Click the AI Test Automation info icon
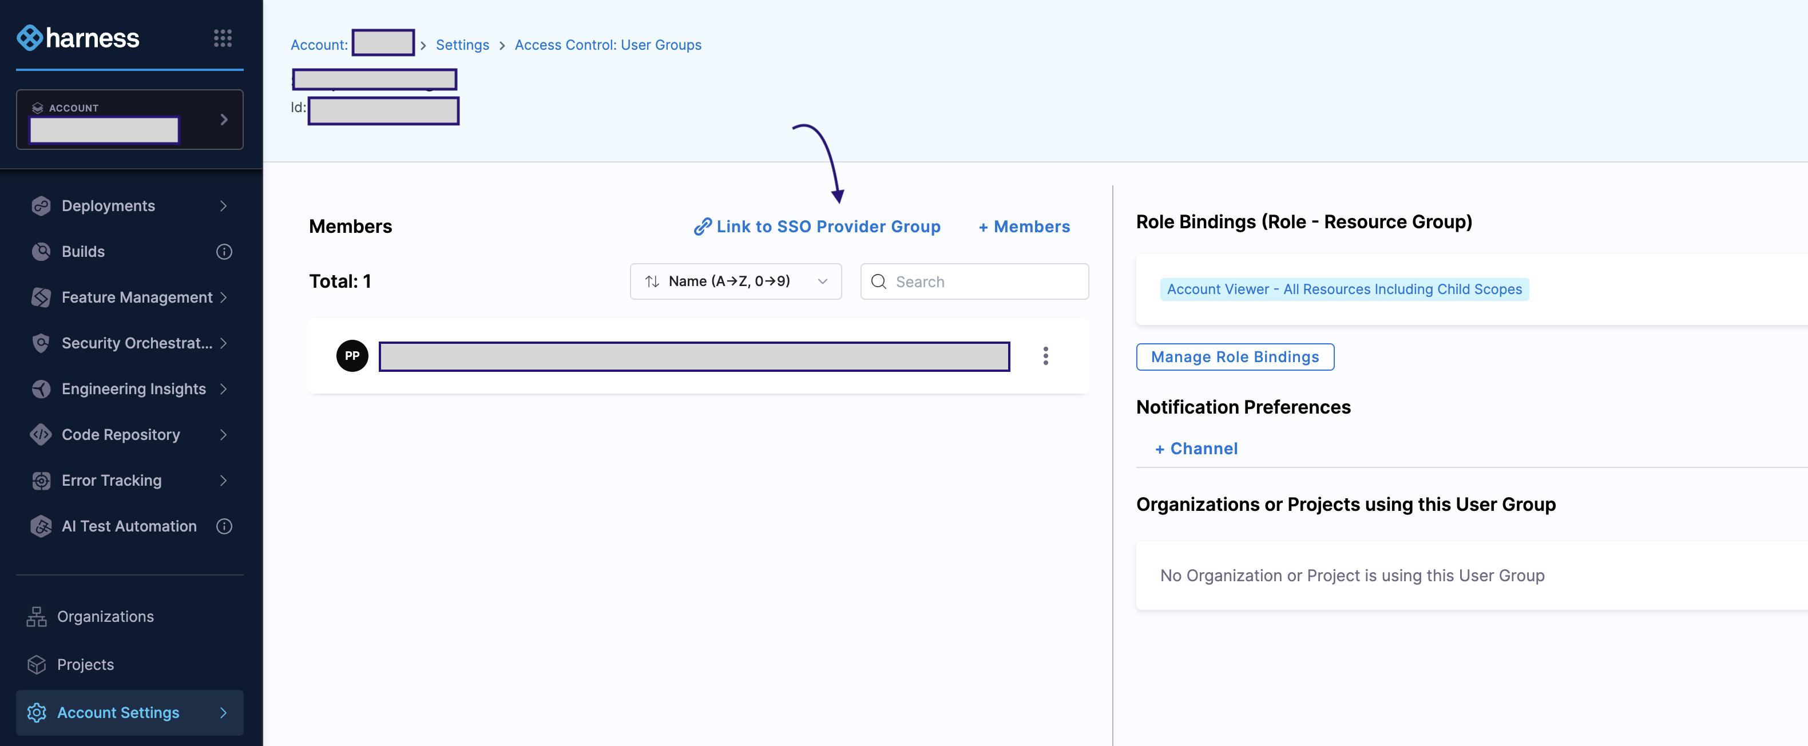The width and height of the screenshot is (1808, 746). tap(224, 526)
